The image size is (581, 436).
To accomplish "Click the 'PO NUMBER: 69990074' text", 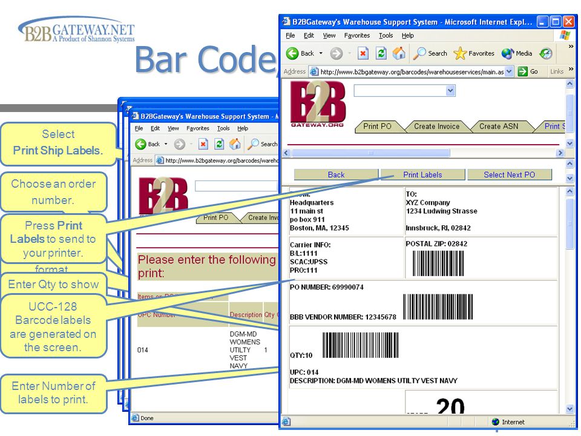I will [326, 287].
